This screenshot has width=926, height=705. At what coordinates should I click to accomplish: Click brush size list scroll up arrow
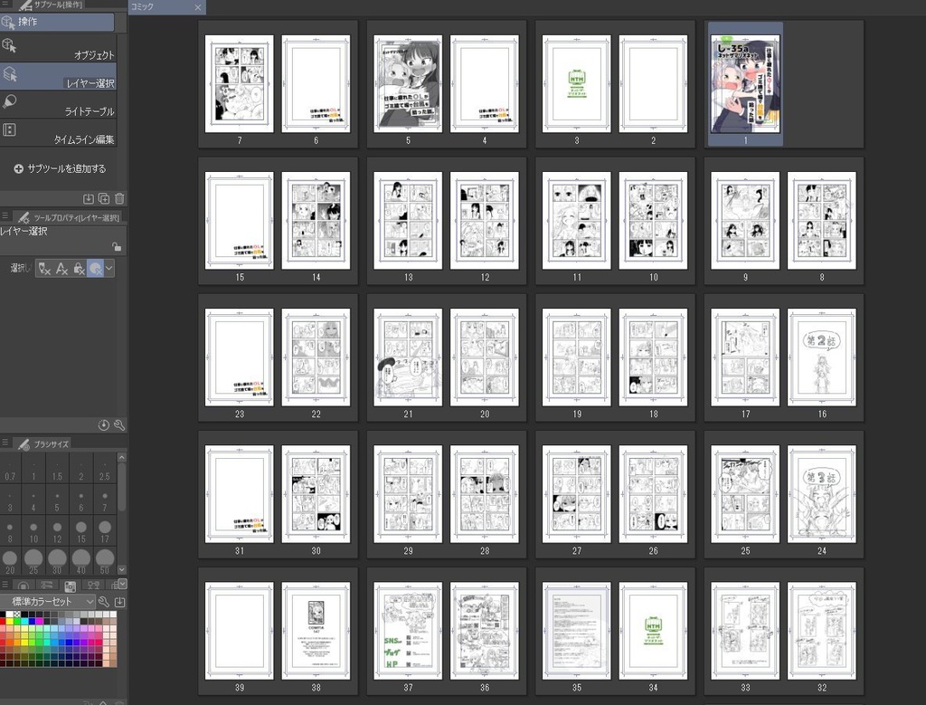pos(122,458)
